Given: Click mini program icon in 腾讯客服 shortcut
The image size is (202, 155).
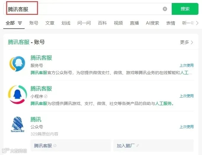Looking at the screenshot, I should click(55, 146).
